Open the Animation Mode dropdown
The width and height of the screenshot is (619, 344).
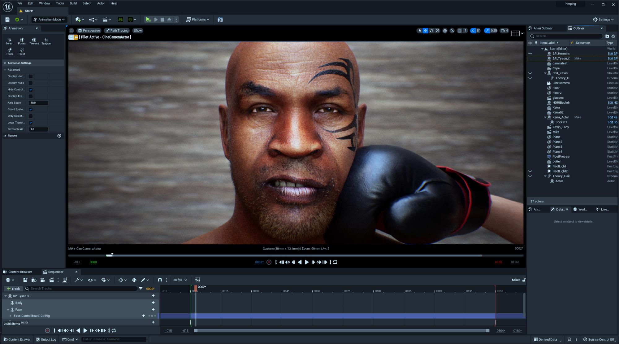click(49, 20)
